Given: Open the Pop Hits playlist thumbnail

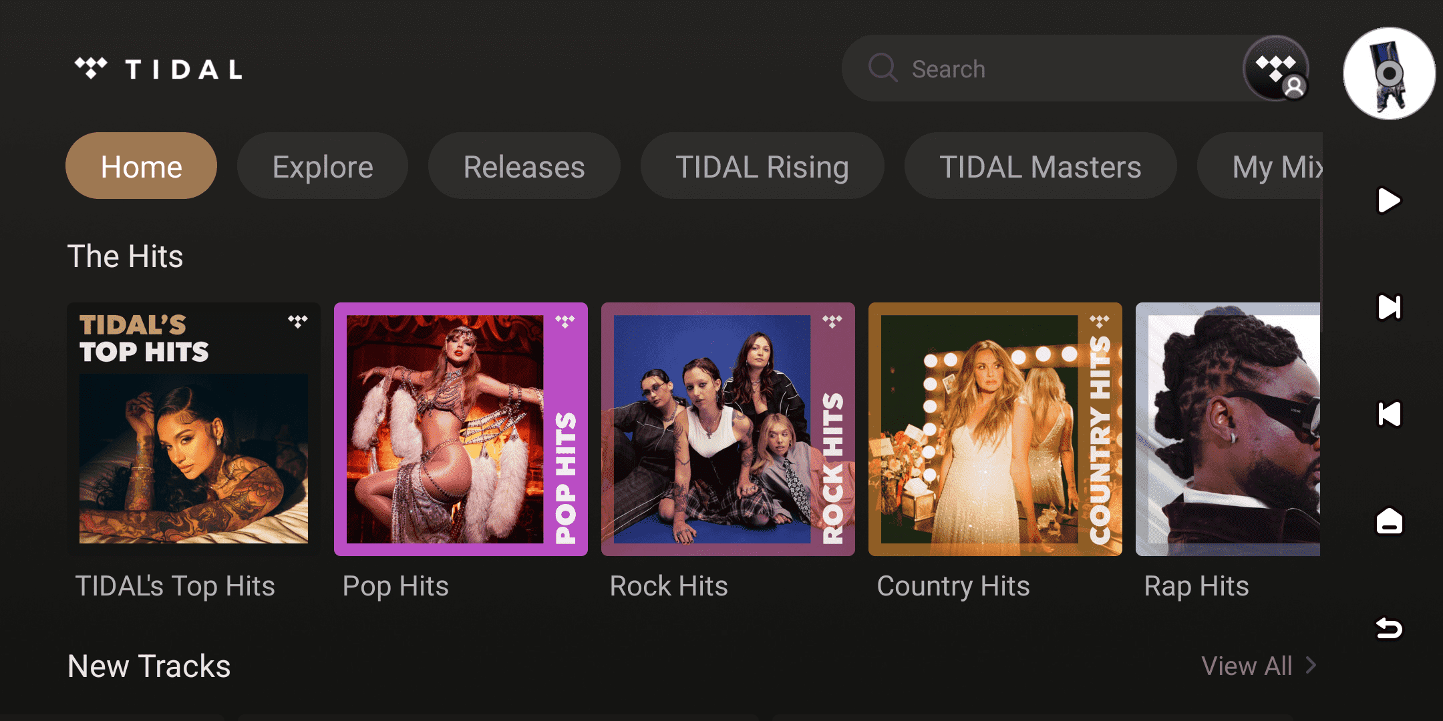Looking at the screenshot, I should 461,429.
